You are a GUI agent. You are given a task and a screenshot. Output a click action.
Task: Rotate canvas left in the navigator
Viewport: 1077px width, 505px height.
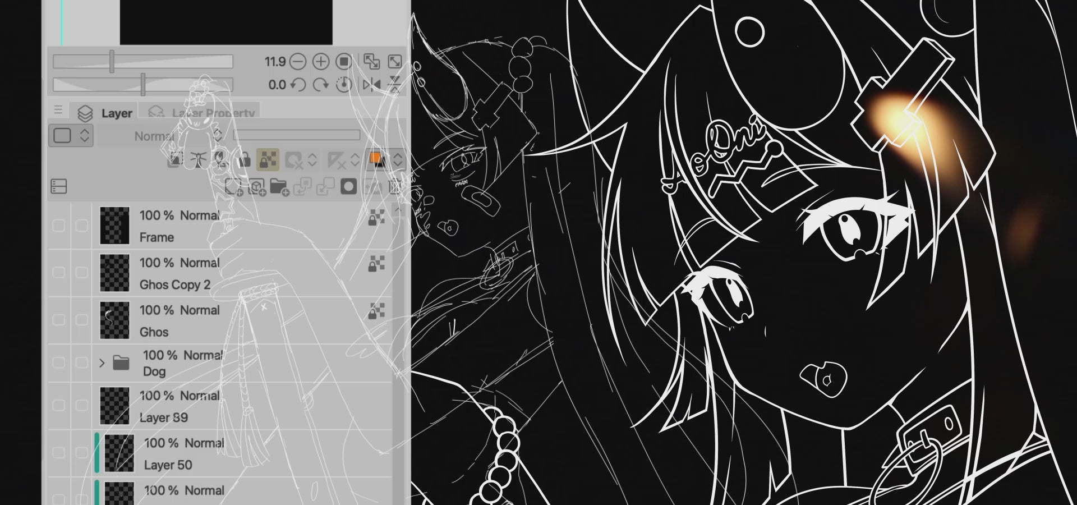click(x=298, y=85)
